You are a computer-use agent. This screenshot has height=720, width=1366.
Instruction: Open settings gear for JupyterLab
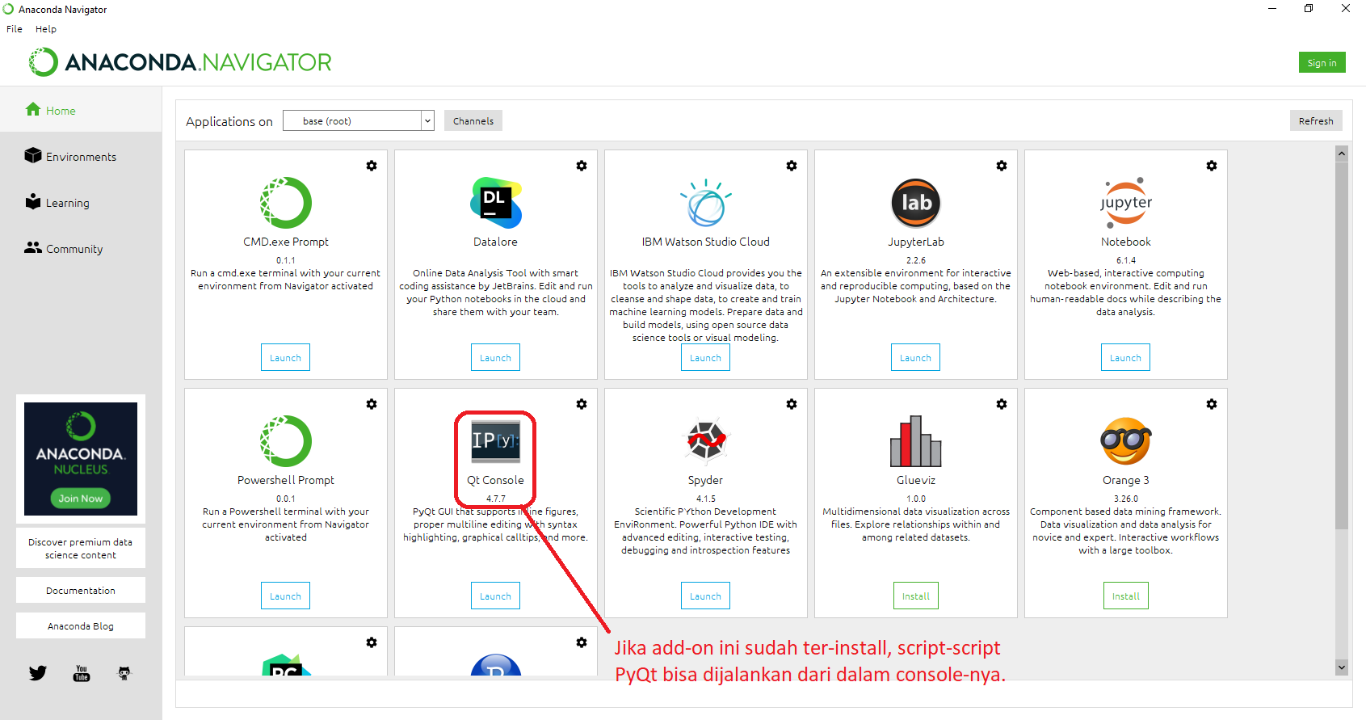1002,166
